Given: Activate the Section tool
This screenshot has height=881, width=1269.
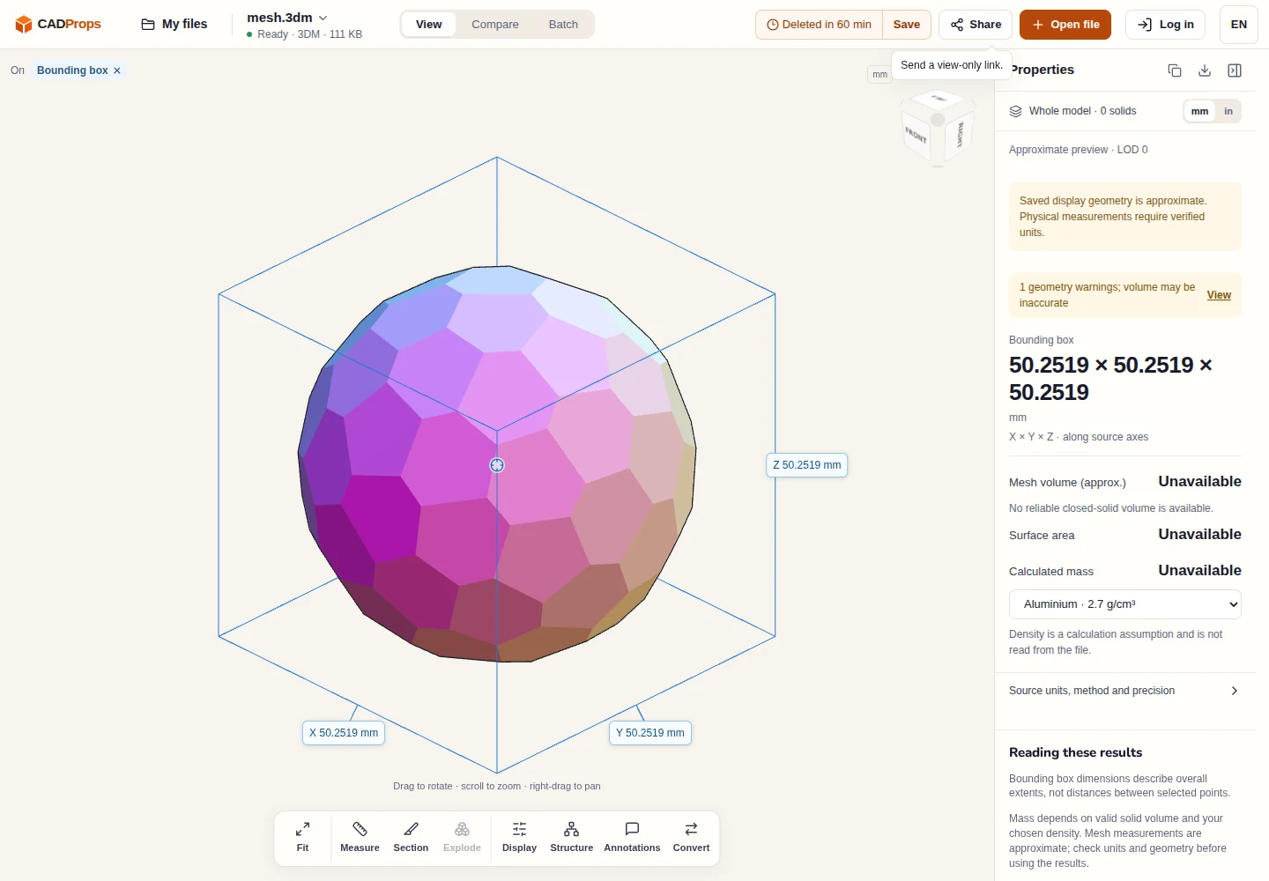Looking at the screenshot, I should (x=411, y=837).
